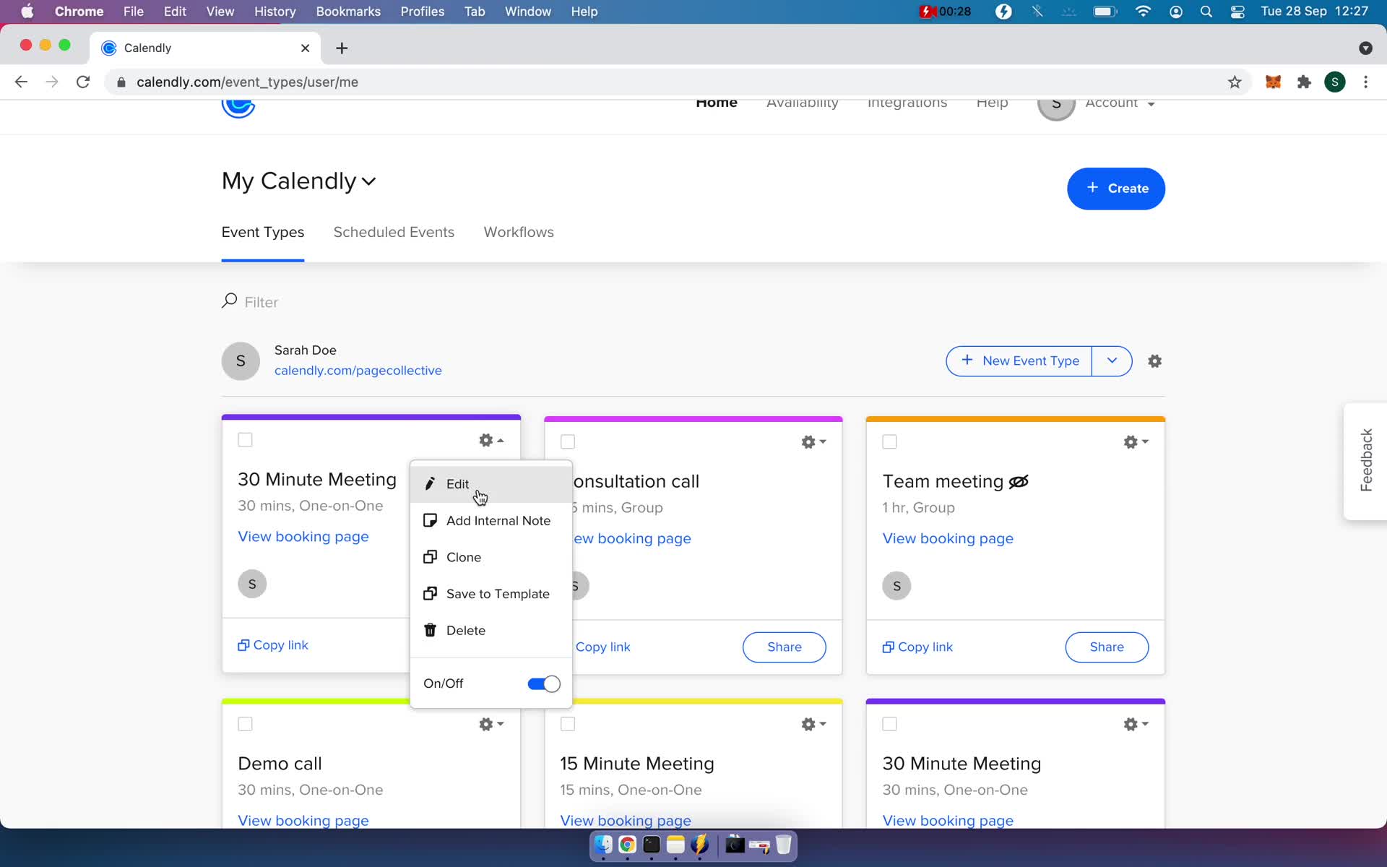The image size is (1387, 867).
Task: Open Demo call gear dropdown
Action: point(491,724)
